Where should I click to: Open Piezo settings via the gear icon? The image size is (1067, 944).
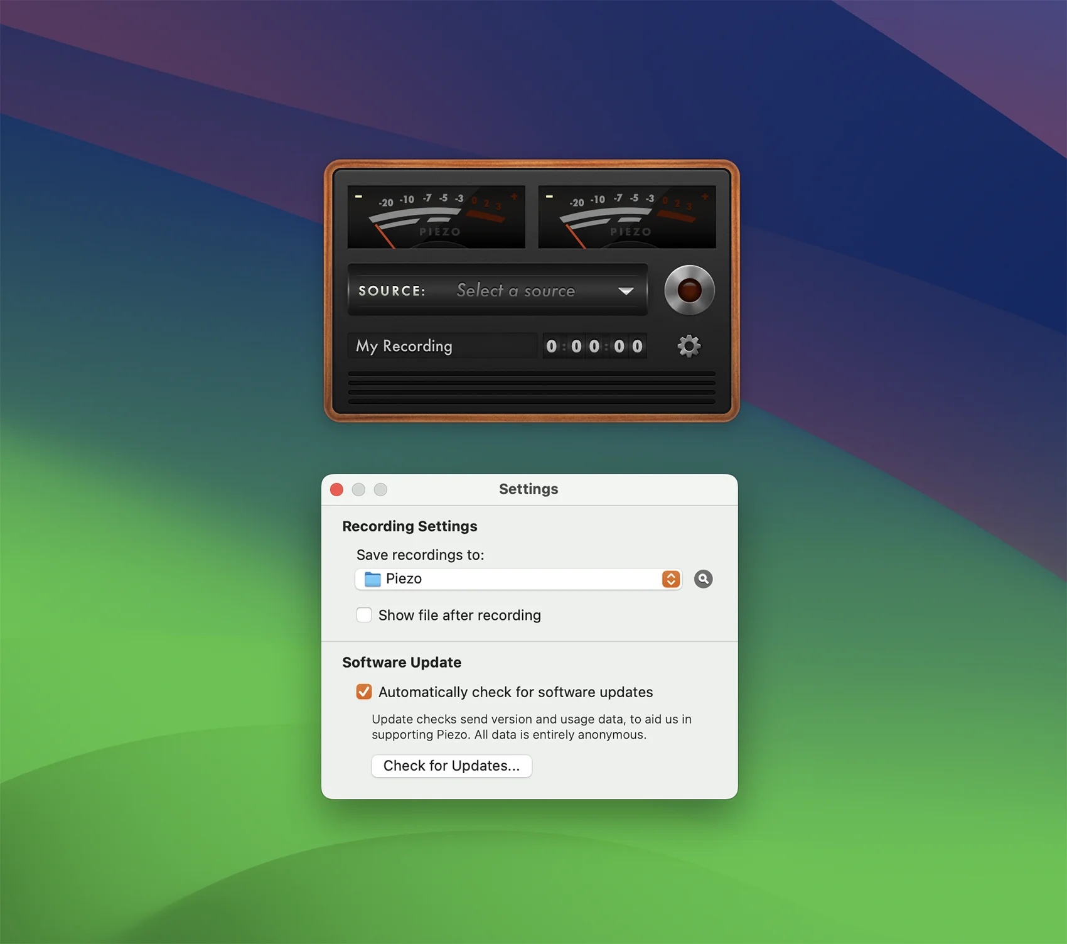click(x=689, y=346)
